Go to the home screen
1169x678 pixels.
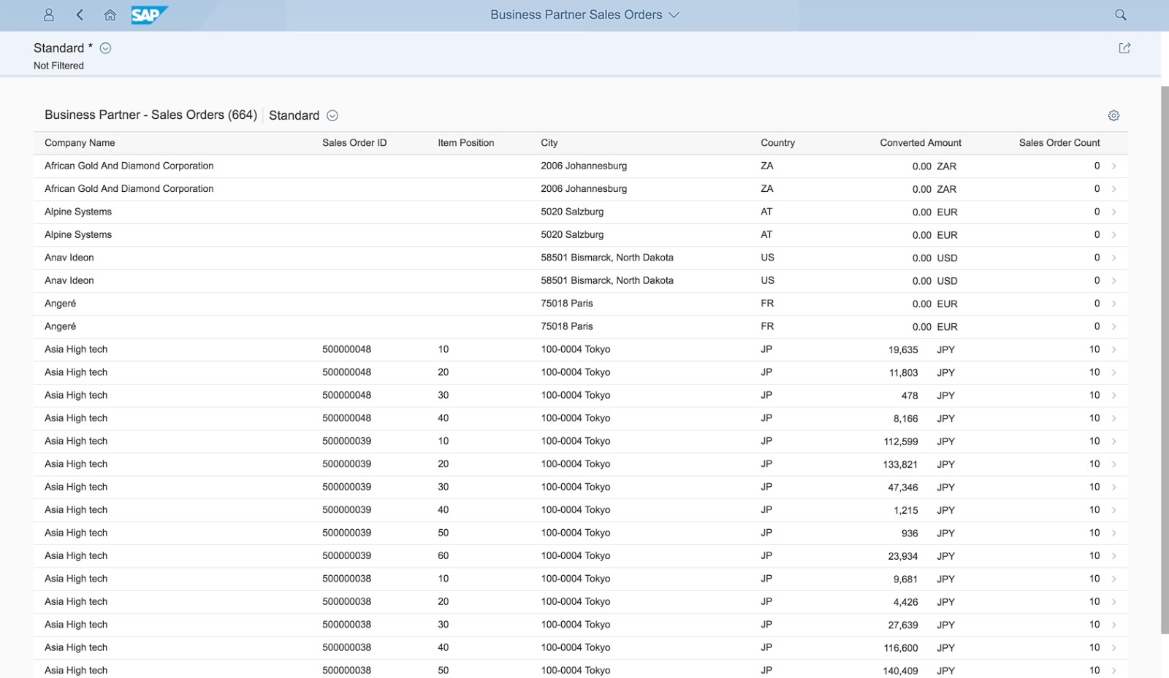tap(110, 15)
